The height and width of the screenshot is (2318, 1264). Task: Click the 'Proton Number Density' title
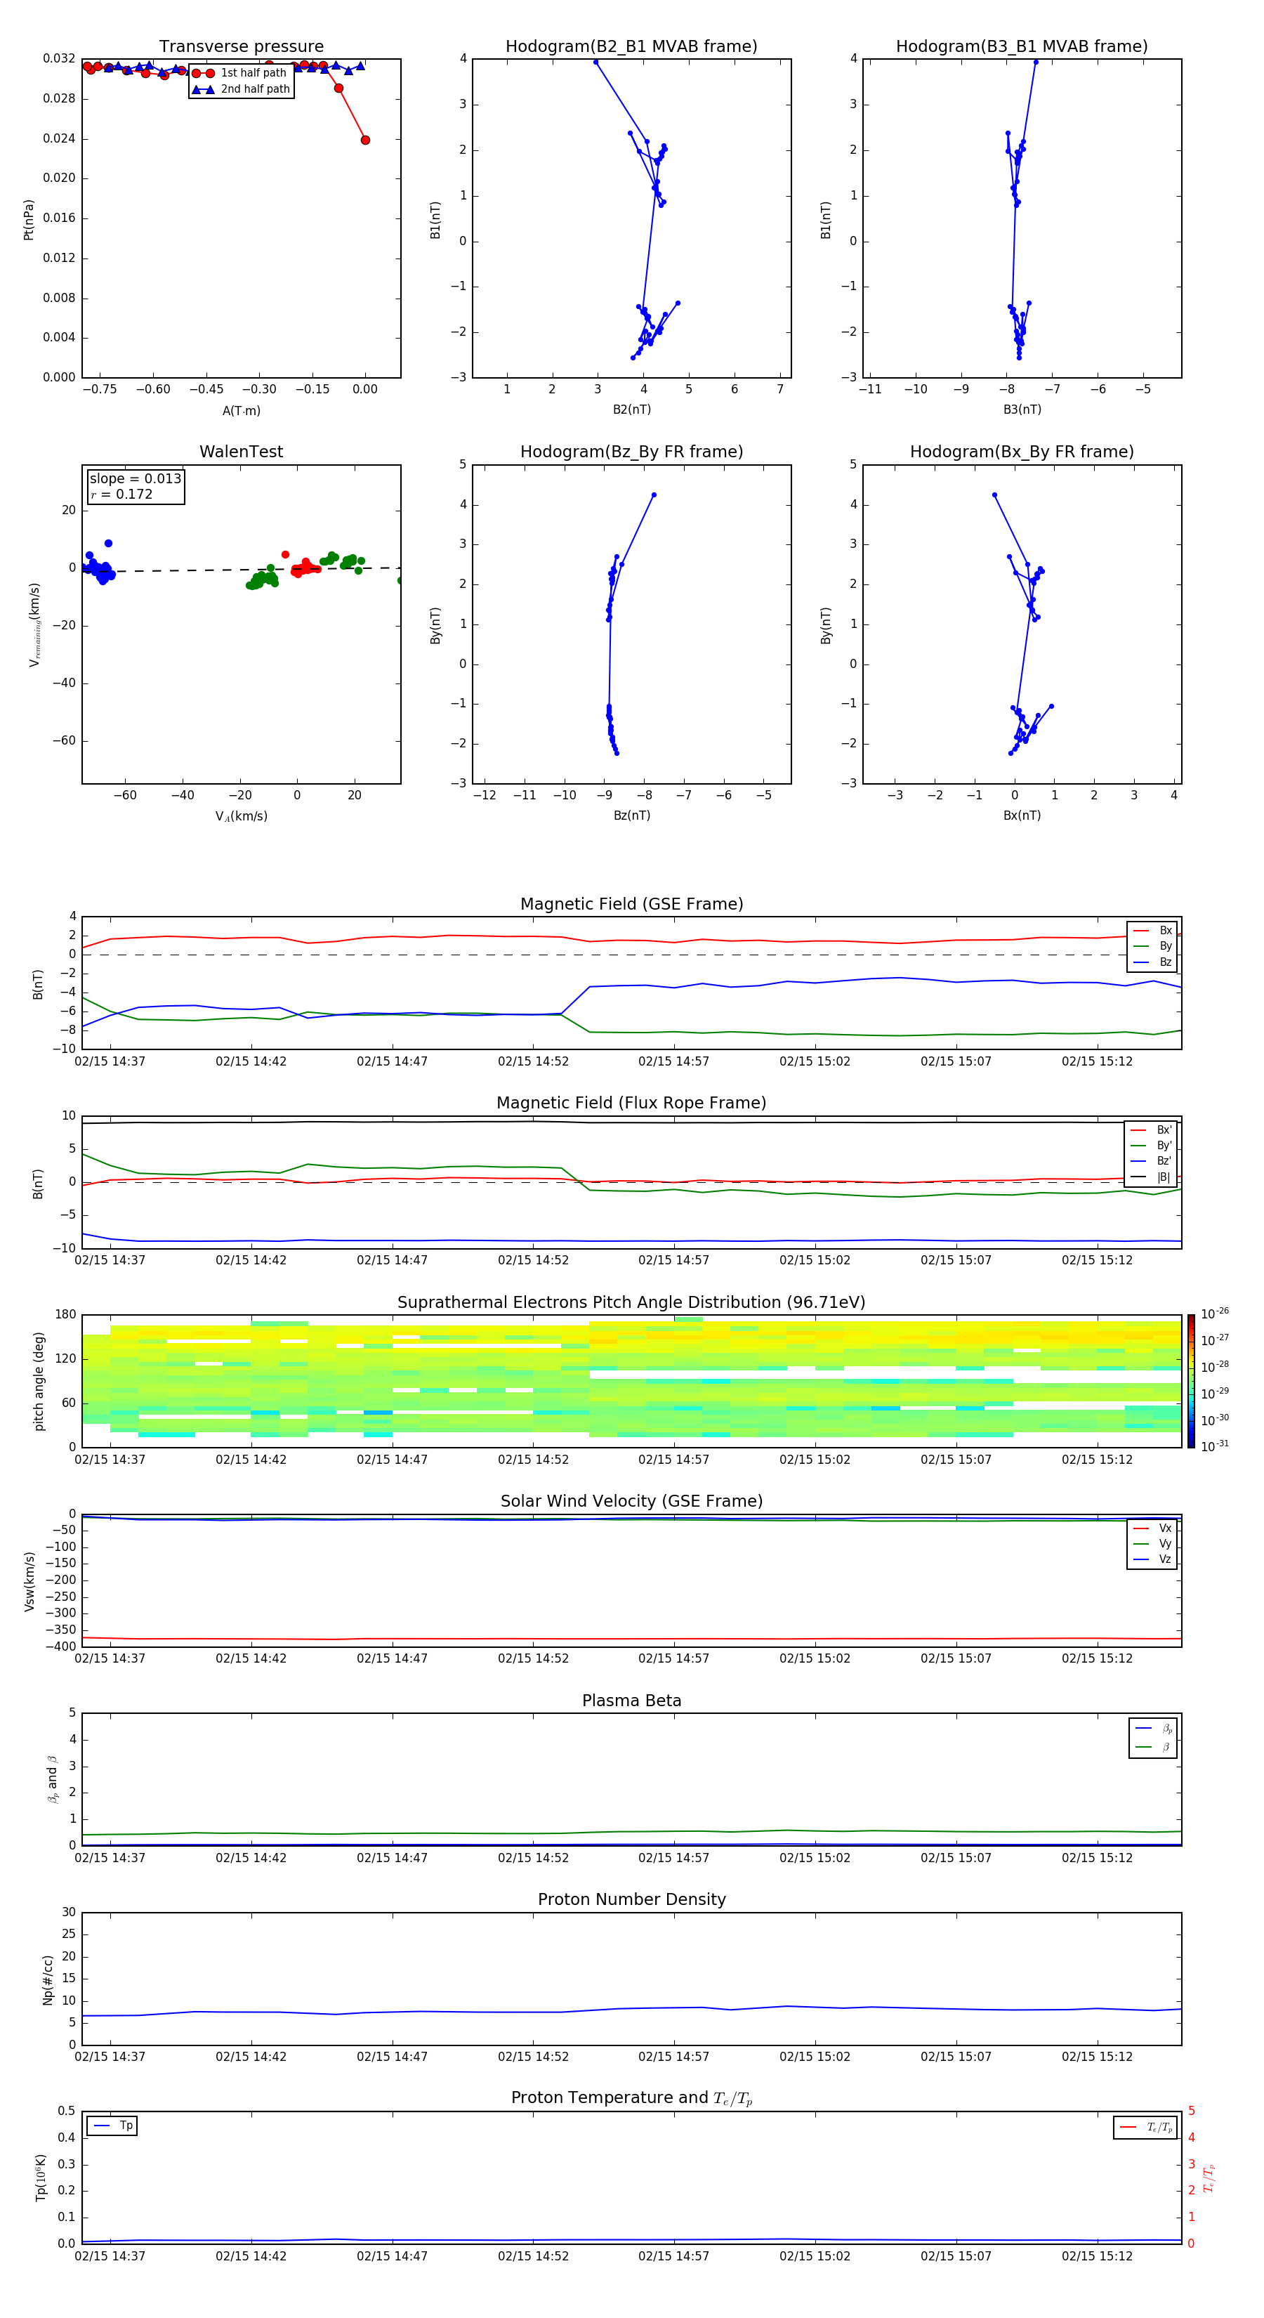[631, 1899]
